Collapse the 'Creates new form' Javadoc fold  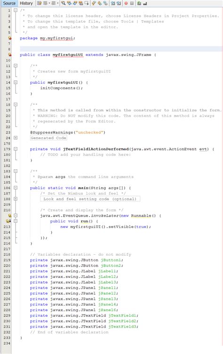(x=16, y=66)
